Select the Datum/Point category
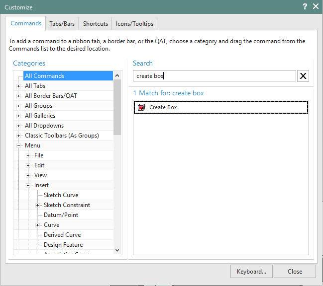 tap(61, 215)
